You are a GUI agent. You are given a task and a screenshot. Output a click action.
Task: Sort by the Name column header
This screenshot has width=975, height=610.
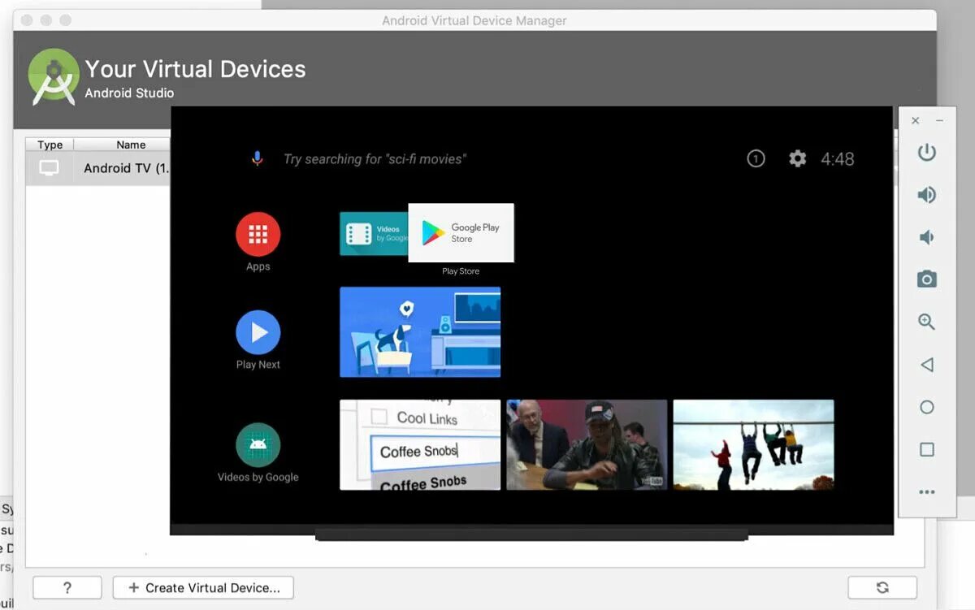123,145
